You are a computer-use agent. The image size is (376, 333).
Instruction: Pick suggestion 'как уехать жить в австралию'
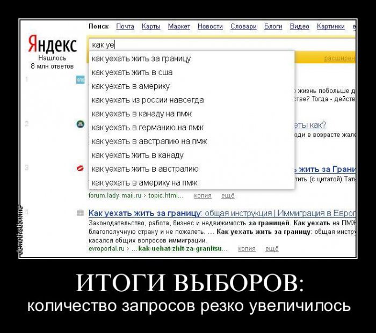(x=191, y=169)
